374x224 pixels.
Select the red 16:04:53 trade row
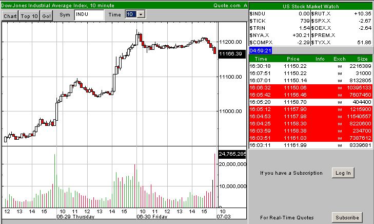(310, 116)
